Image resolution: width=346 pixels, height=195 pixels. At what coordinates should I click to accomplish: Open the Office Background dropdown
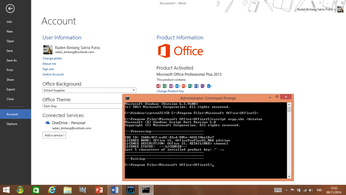tap(89, 90)
